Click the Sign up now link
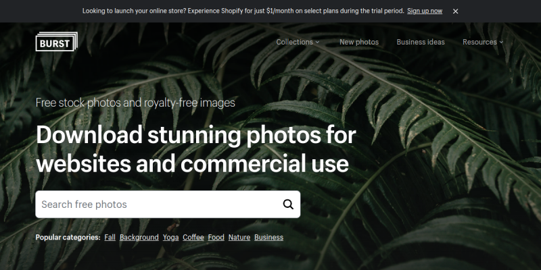The width and height of the screenshot is (541, 270). [x=425, y=11]
